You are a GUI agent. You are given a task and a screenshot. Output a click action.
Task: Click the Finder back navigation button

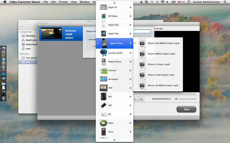click(x=22, y=26)
